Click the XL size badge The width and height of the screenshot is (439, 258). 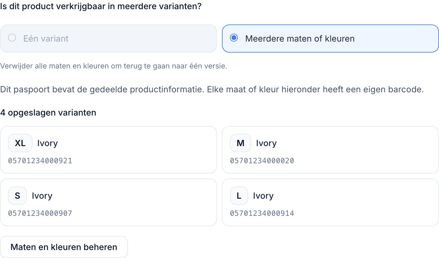point(20,143)
